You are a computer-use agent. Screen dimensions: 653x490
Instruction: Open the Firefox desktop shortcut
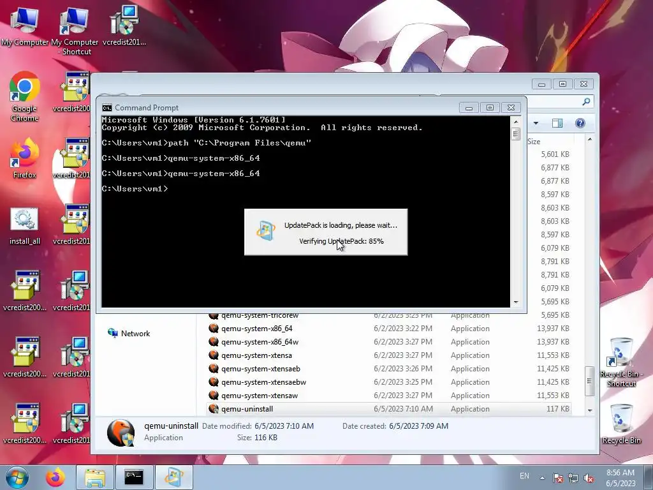tap(25, 158)
